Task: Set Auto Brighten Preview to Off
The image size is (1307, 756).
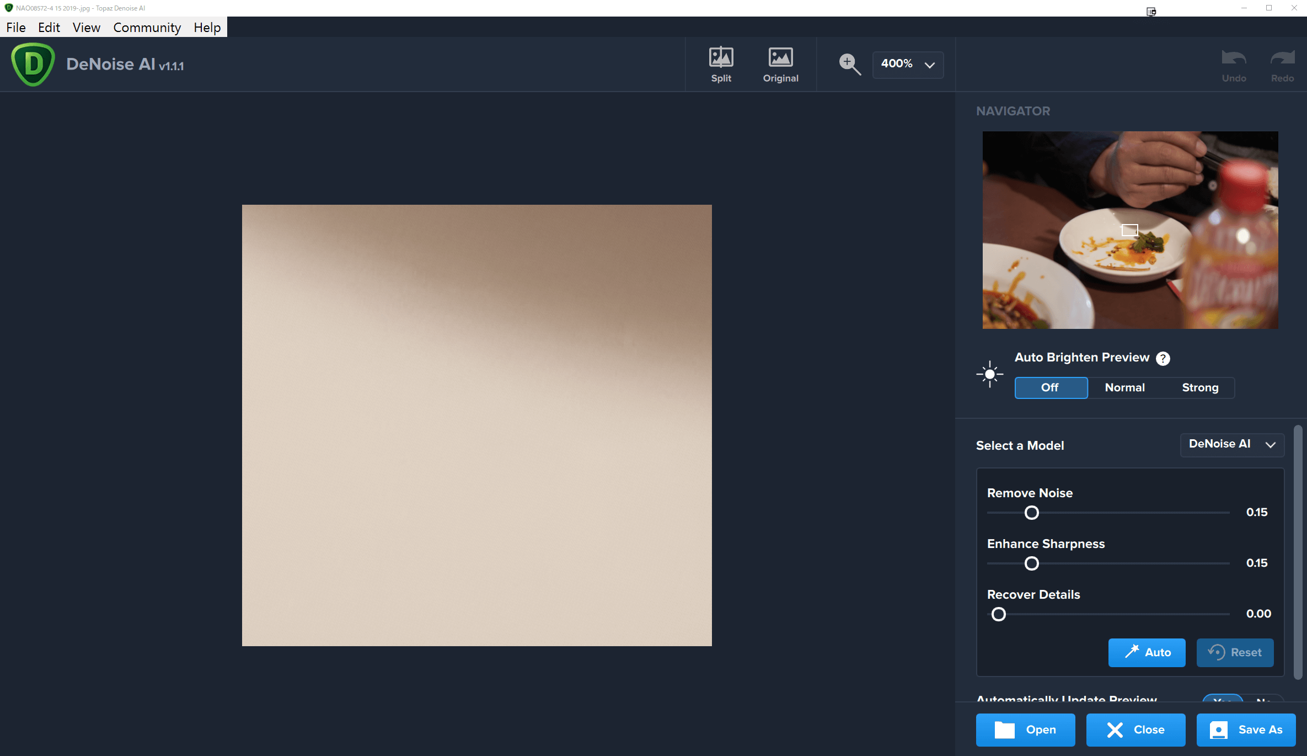Action: 1051,387
